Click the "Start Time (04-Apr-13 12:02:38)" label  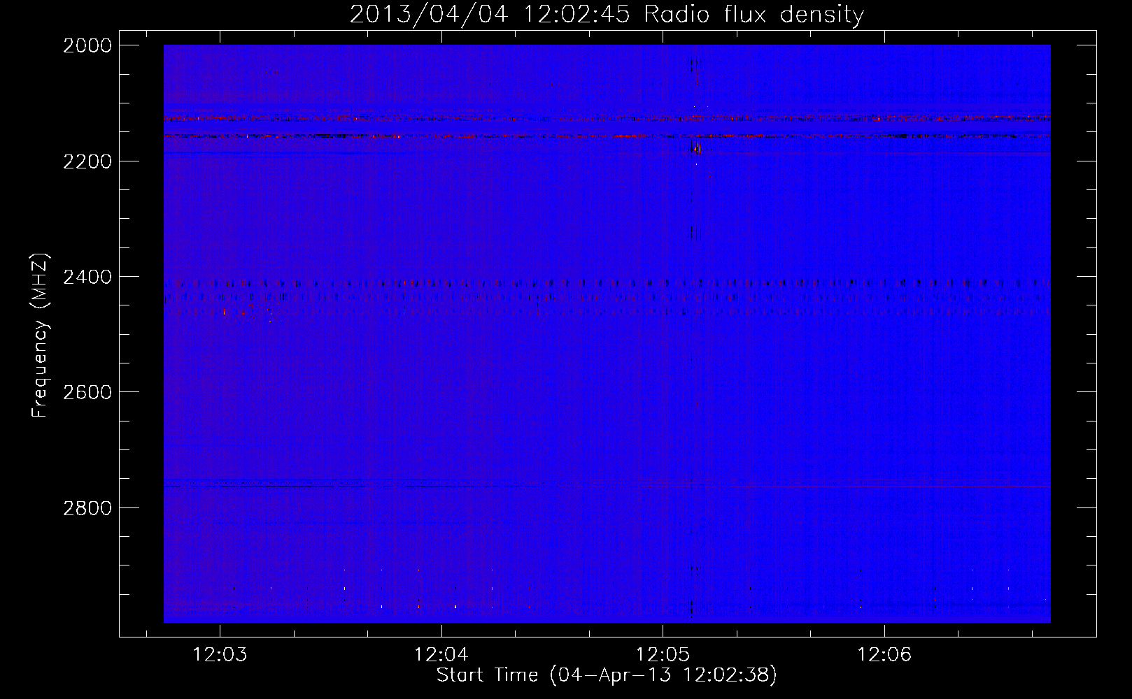[607, 675]
